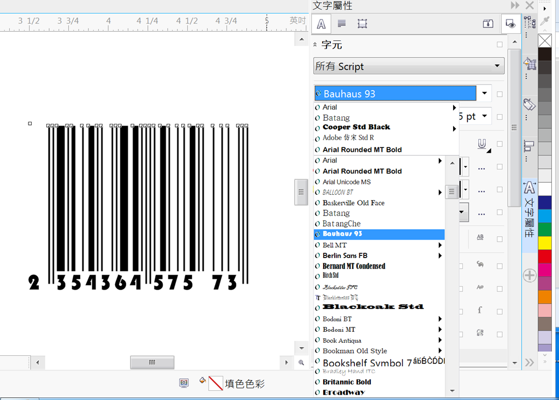Image resolution: width=559 pixels, height=400 pixels.
Task: Open the color palette flyout arrow
Action: [x=545, y=8]
